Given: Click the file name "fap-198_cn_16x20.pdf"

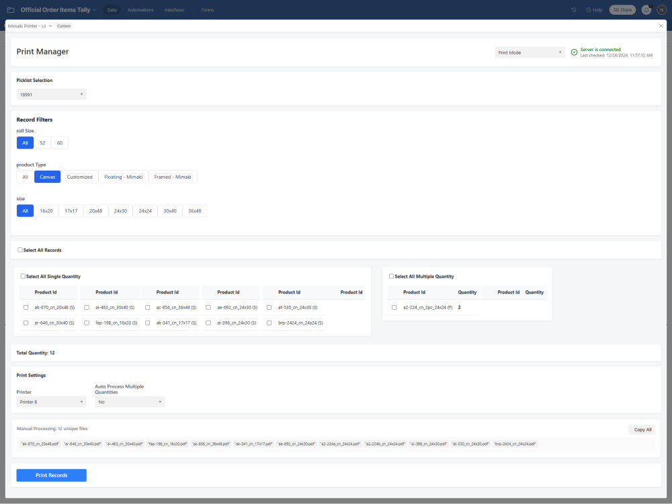Looking at the screenshot, I should [x=167, y=444].
